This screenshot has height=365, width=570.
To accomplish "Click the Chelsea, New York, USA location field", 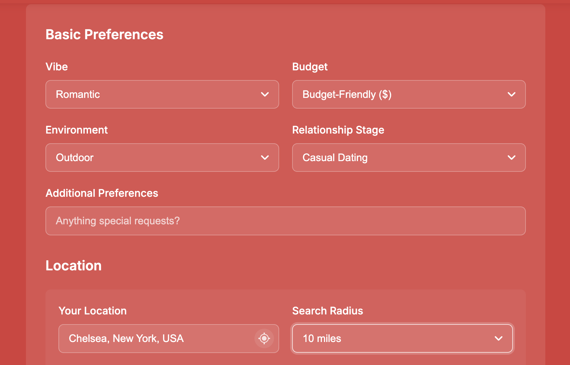I will coord(156,338).
